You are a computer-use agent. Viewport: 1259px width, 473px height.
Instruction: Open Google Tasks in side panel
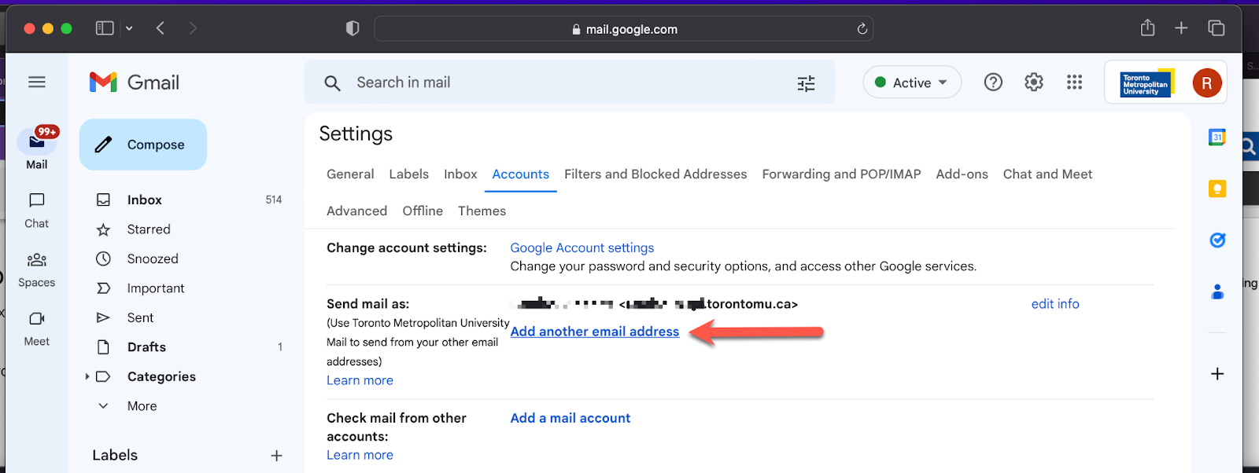coord(1217,240)
